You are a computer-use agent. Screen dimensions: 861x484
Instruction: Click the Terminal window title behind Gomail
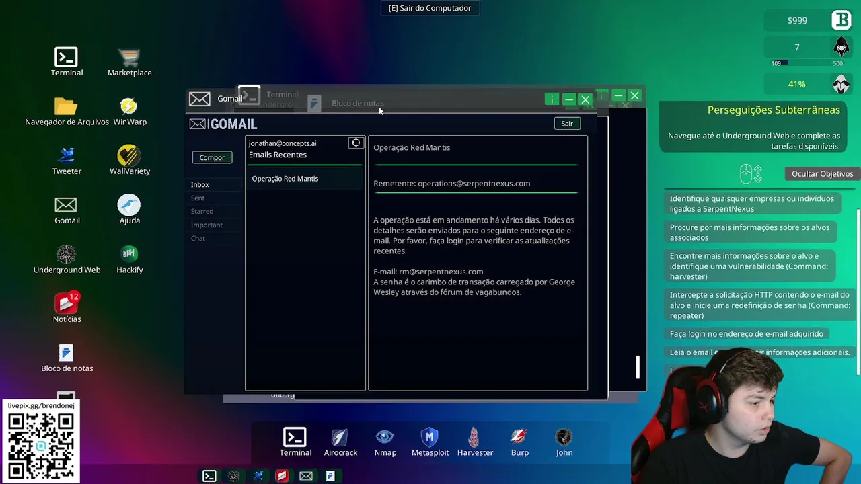pyautogui.click(x=282, y=95)
